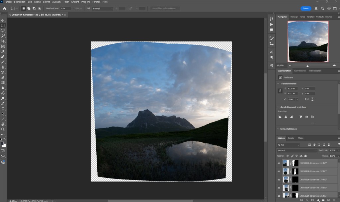Screen dimensions: 340x202
Task: Hide the 20250614-Körbersee-131.NEF layer
Action: coord(279,163)
